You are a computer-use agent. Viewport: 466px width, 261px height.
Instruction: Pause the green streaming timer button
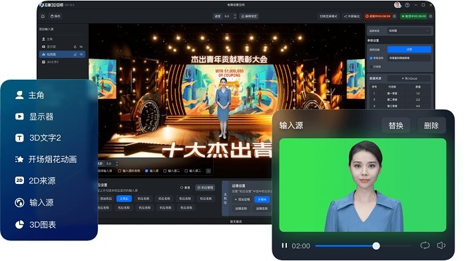[413, 17]
